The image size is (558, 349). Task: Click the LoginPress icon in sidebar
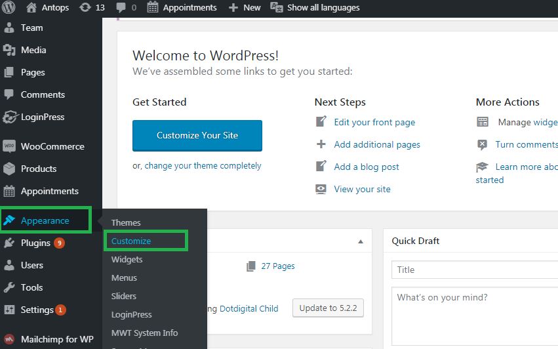[x=9, y=117]
